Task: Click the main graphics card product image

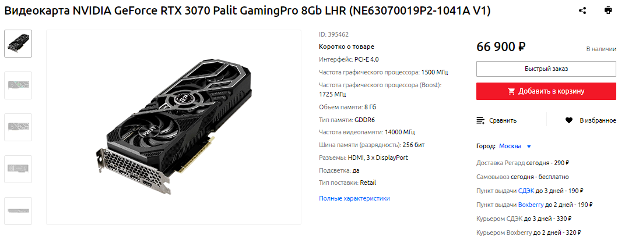Action: 174,127
